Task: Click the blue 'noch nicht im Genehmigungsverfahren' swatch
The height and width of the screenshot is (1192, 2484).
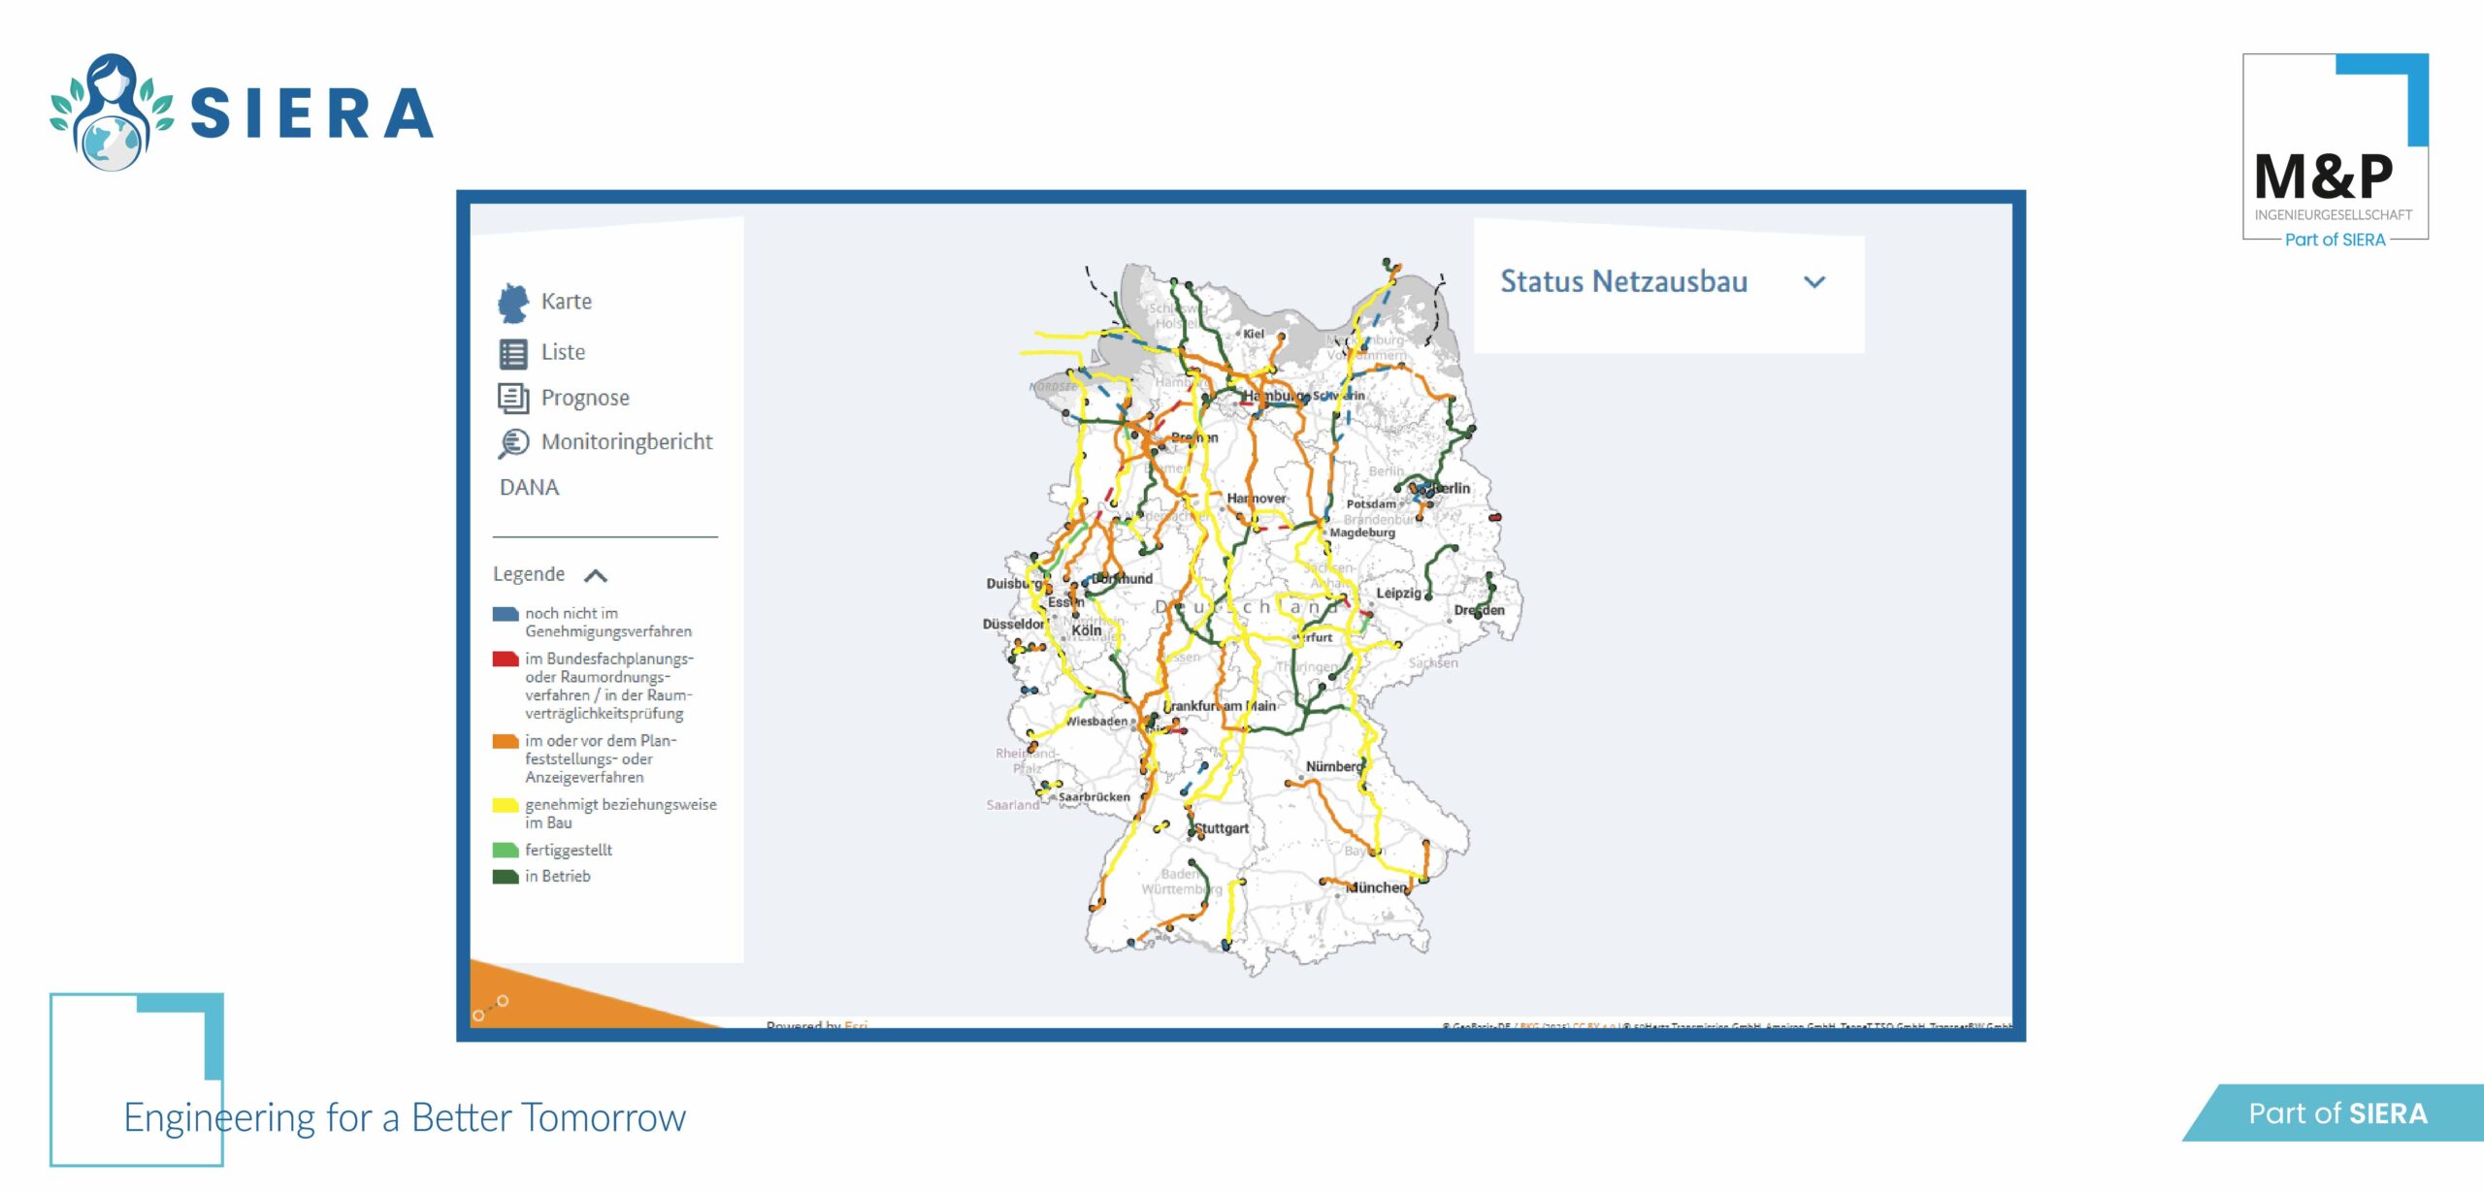Action: pos(505,614)
